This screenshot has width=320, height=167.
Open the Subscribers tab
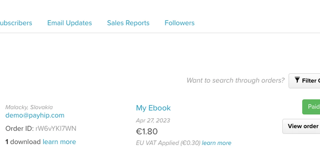pyautogui.click(x=16, y=23)
